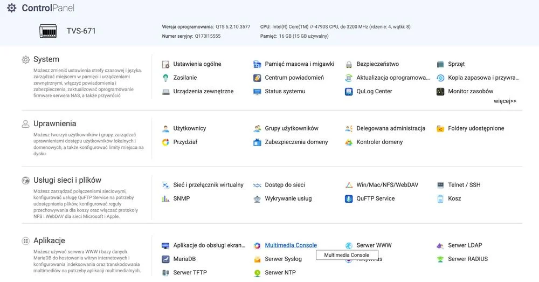Click the MariaDB icon

(x=165, y=259)
